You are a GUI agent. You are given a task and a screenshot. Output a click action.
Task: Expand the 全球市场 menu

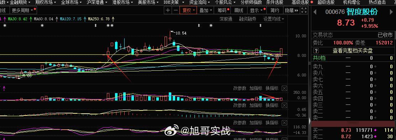coord(71,2)
